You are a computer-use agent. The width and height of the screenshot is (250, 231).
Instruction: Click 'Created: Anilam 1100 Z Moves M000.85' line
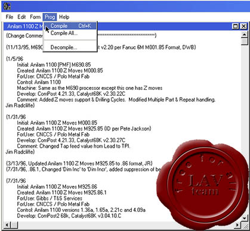tap(60, 70)
